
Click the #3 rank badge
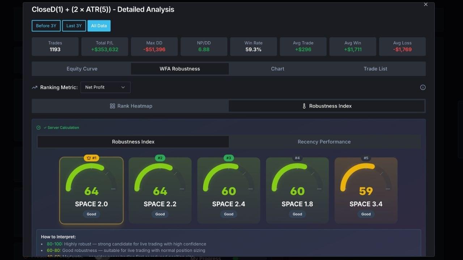click(x=229, y=158)
